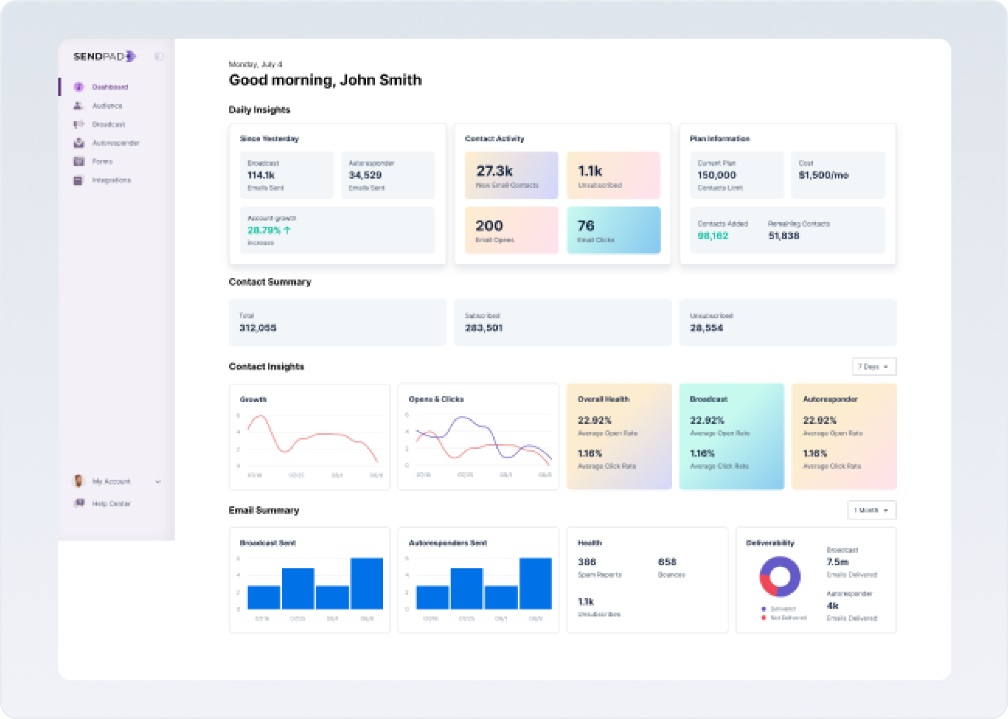Click the 76 Email Clicks card
This screenshot has height=719, width=1008.
pyautogui.click(x=614, y=230)
